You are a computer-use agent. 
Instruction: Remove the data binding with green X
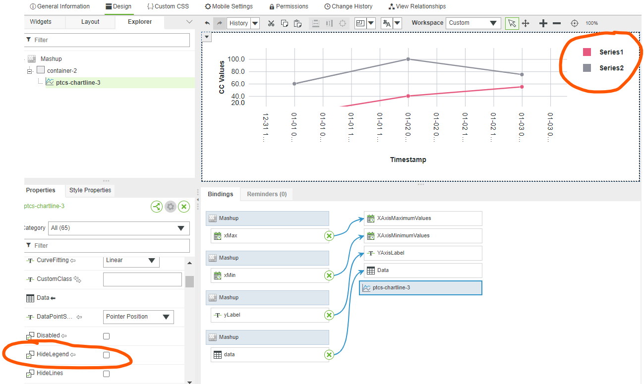[329, 354]
